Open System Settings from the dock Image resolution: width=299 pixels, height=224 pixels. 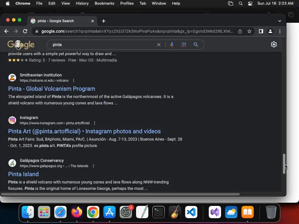coord(126,212)
